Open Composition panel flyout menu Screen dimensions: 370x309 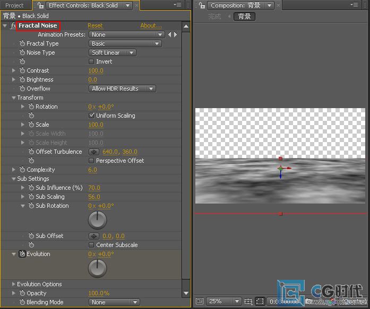[x=354, y=4]
